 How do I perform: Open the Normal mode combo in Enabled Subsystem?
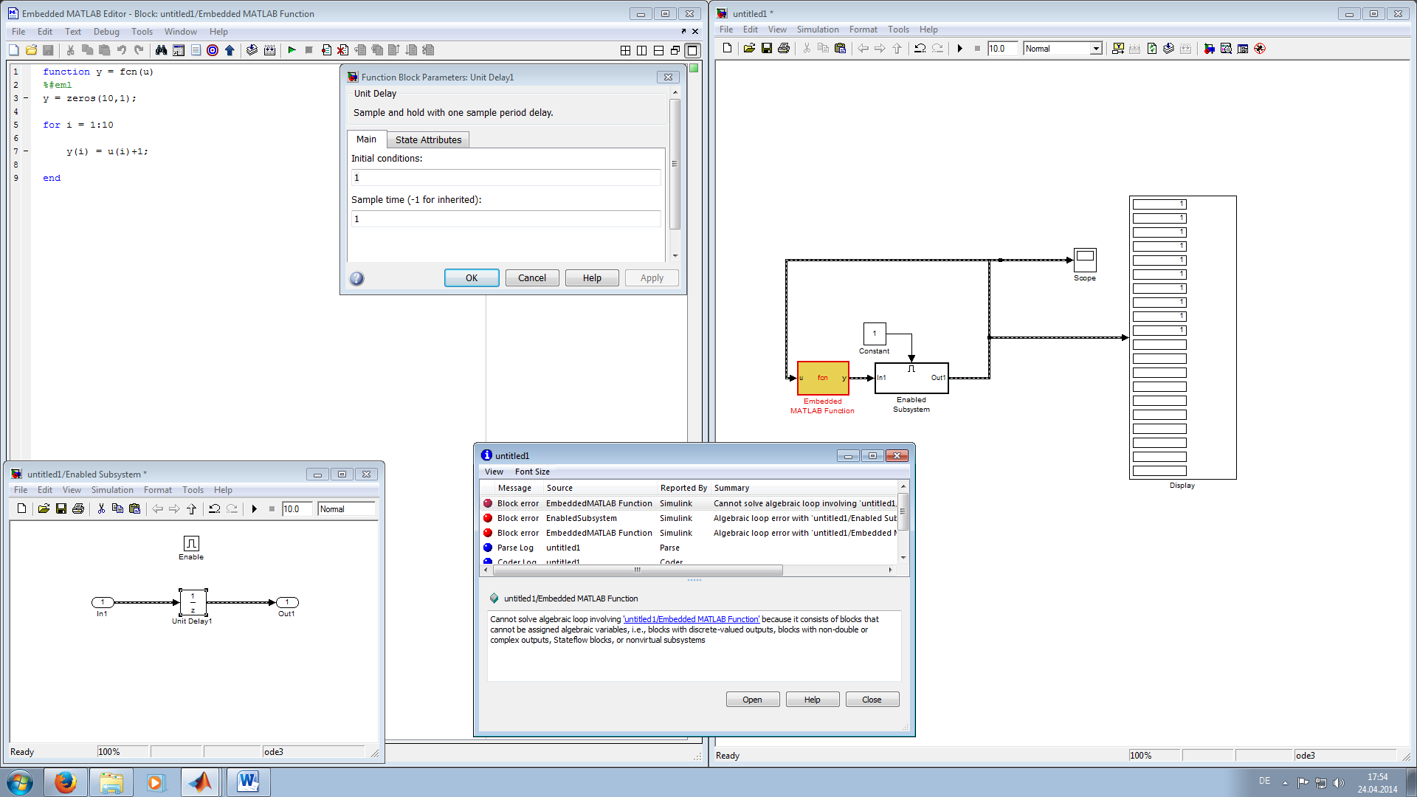345,509
